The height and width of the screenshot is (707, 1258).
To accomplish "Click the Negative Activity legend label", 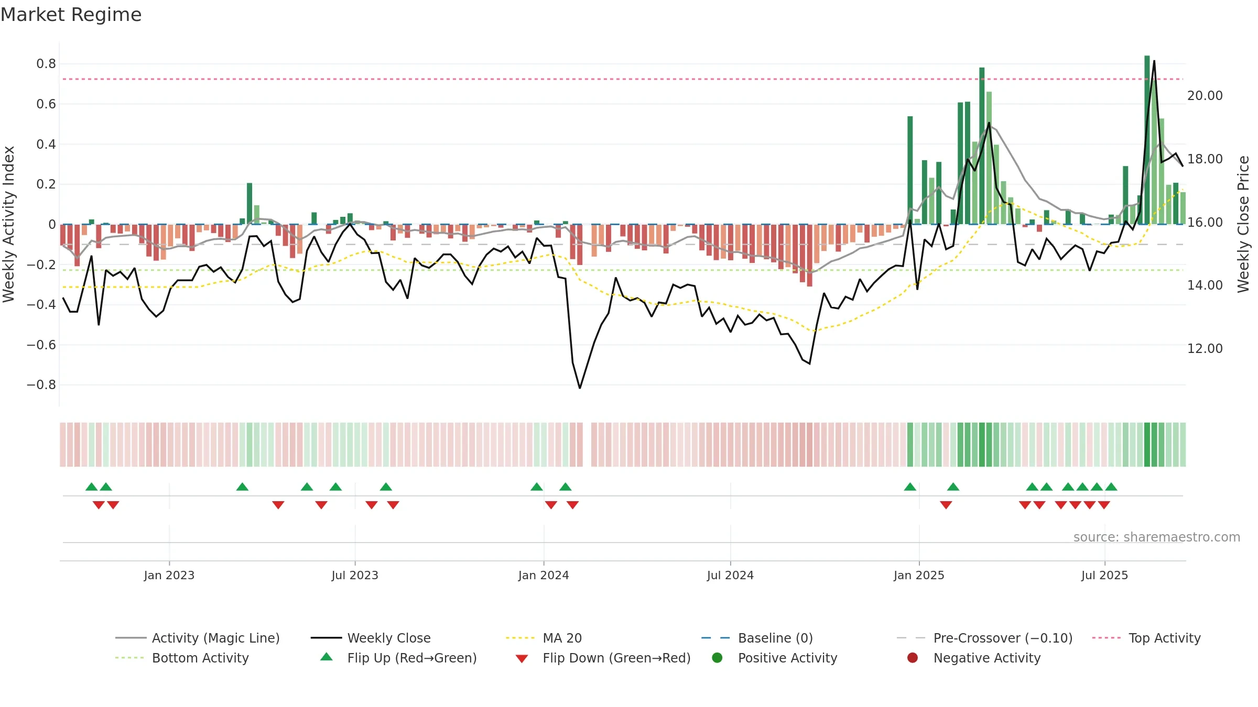I will tap(987, 658).
